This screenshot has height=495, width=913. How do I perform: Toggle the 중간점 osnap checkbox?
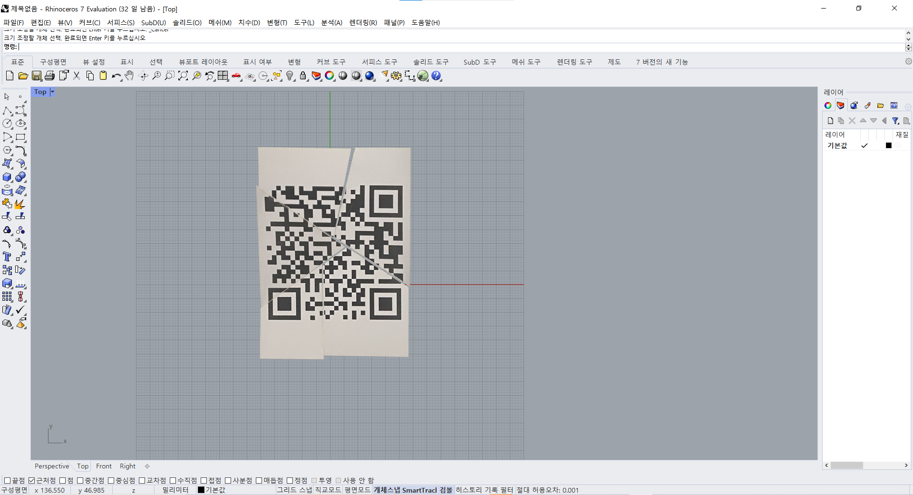click(80, 480)
